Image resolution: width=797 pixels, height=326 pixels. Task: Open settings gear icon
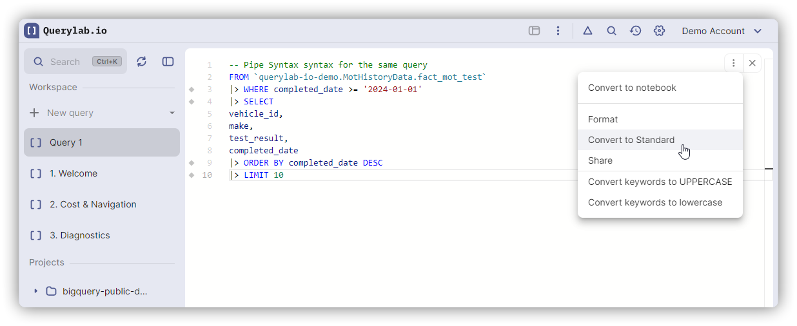(659, 31)
